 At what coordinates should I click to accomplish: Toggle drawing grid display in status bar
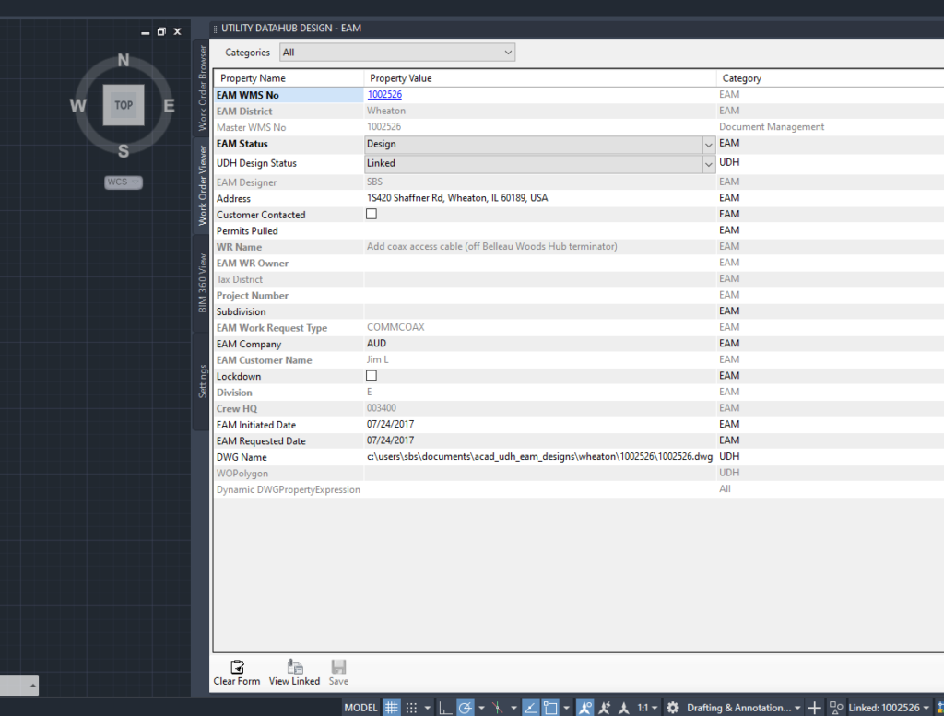[391, 708]
